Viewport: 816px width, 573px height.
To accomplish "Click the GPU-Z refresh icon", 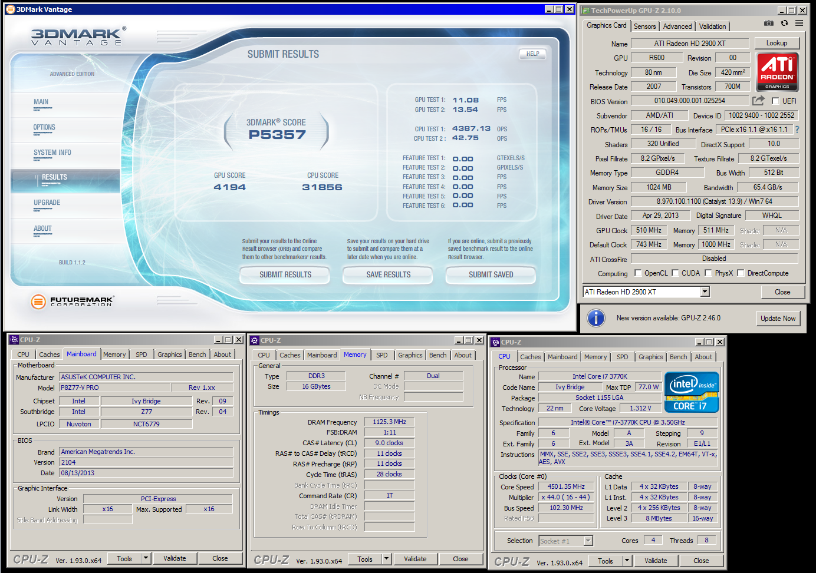I will pos(784,24).
